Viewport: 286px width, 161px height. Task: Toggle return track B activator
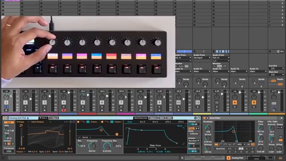[x=254, y=102]
